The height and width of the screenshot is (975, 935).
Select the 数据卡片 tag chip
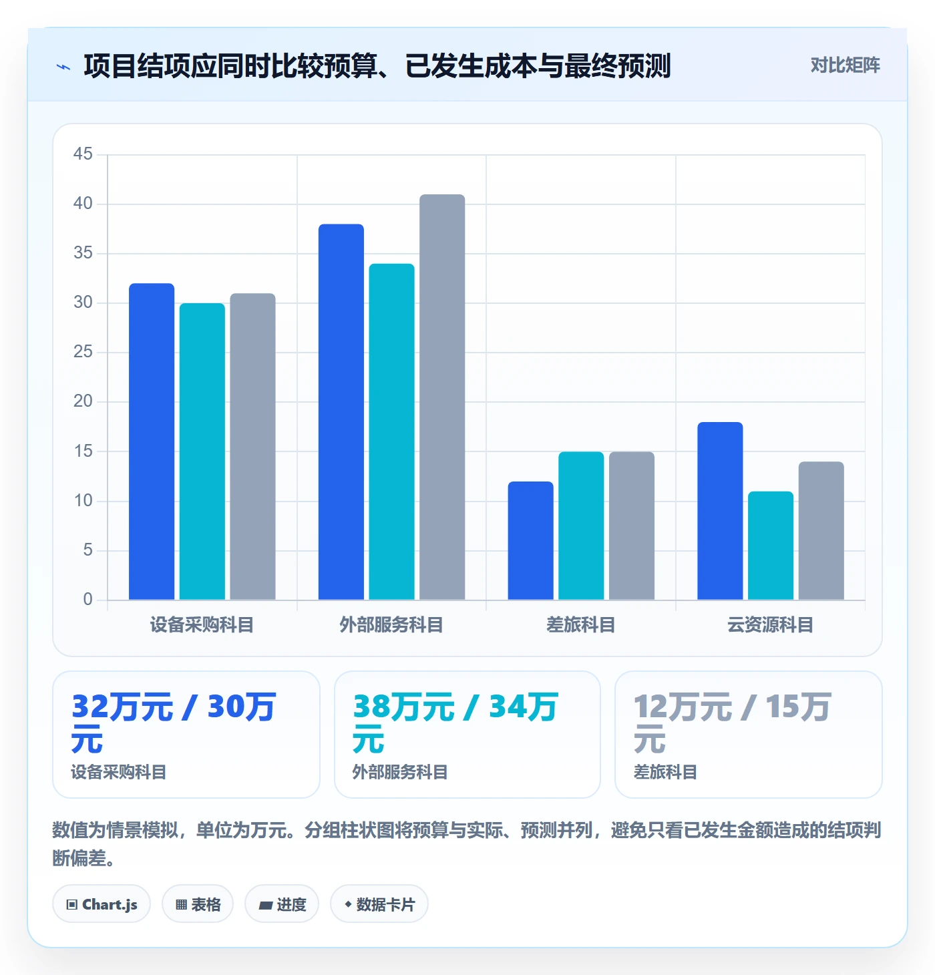pos(379,904)
